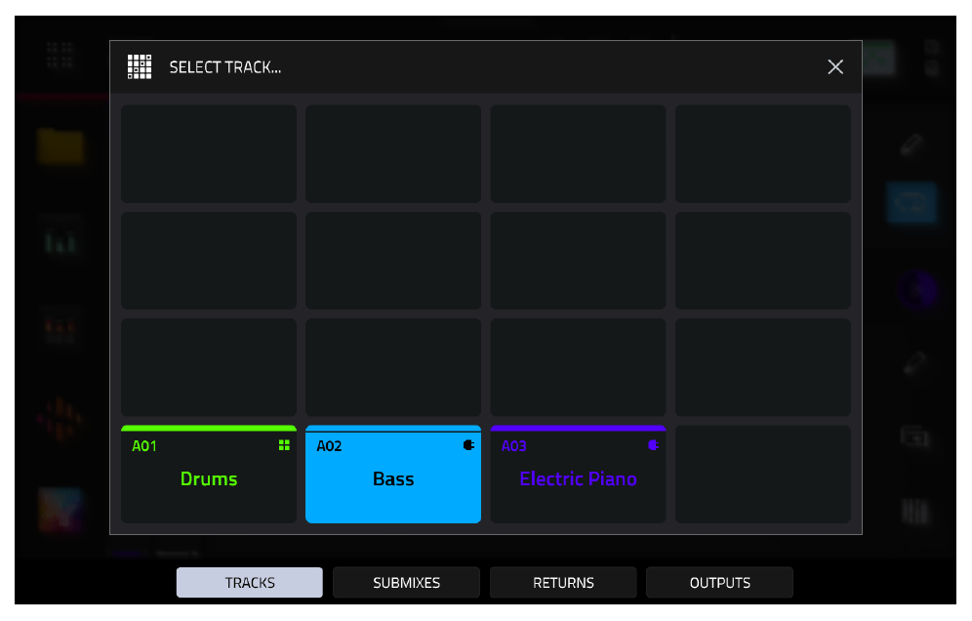Click the SELECT TRACK... title text

(x=225, y=67)
